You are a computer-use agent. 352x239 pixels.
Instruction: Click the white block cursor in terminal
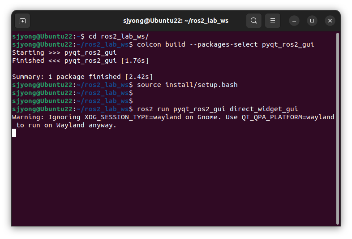pyautogui.click(x=14, y=133)
